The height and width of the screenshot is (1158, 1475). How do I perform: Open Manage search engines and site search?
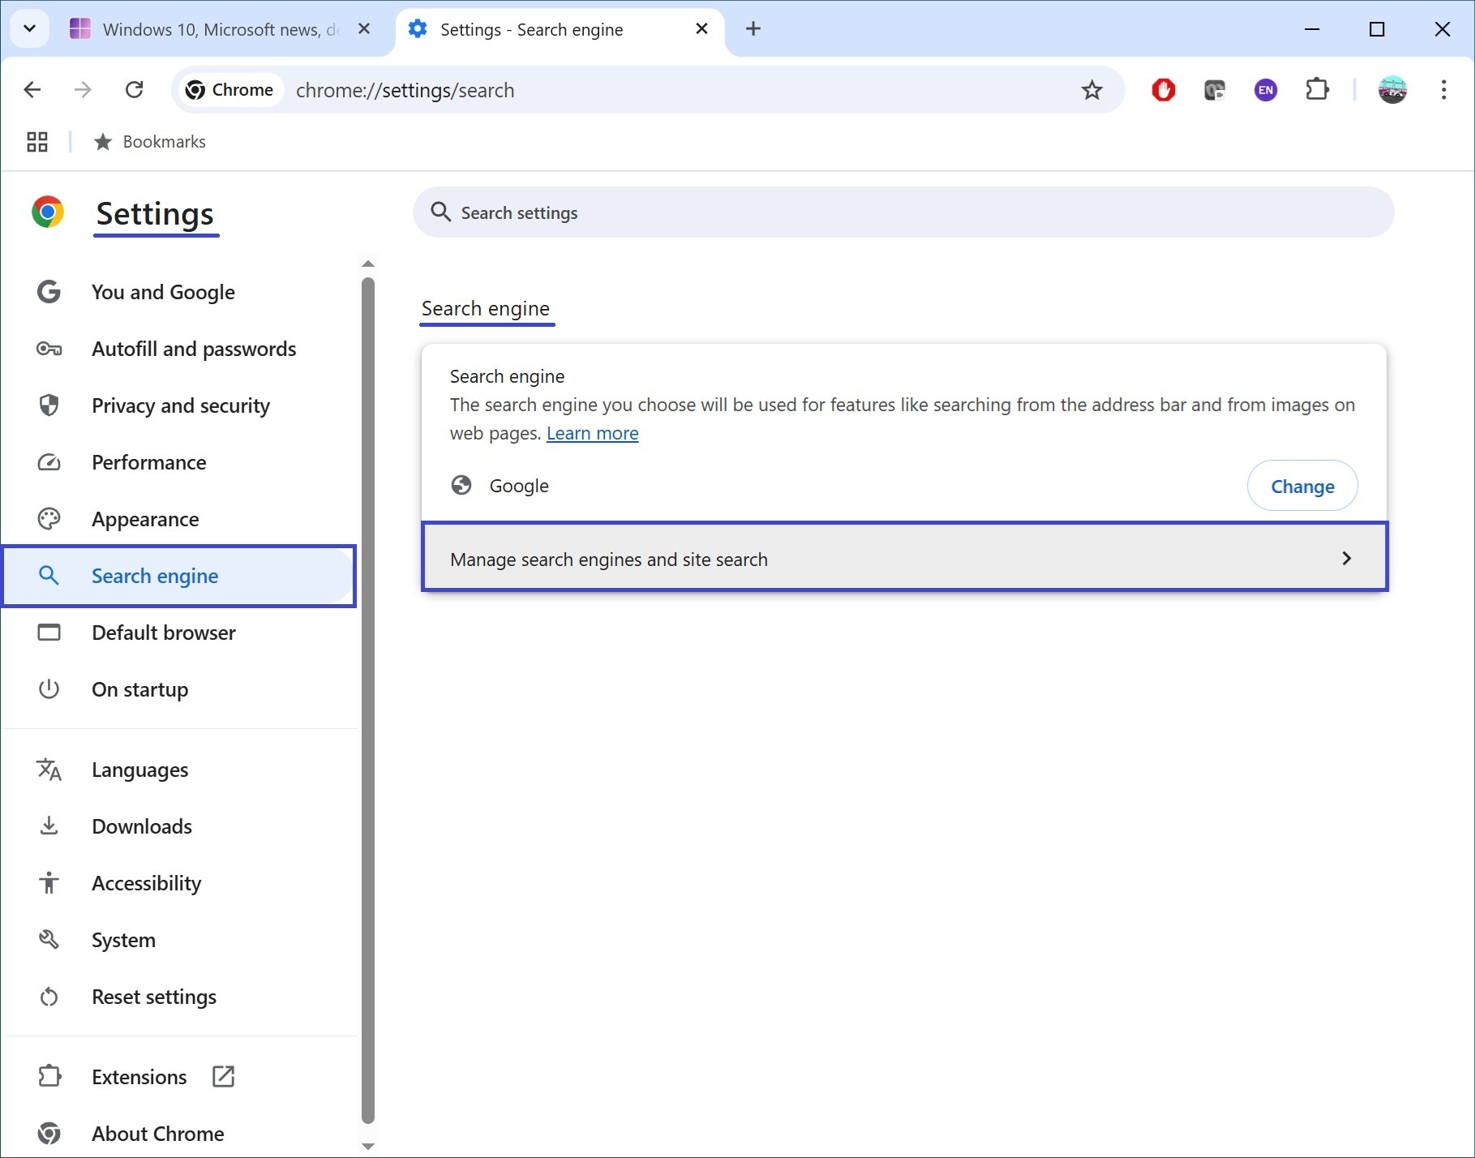pyautogui.click(x=905, y=557)
